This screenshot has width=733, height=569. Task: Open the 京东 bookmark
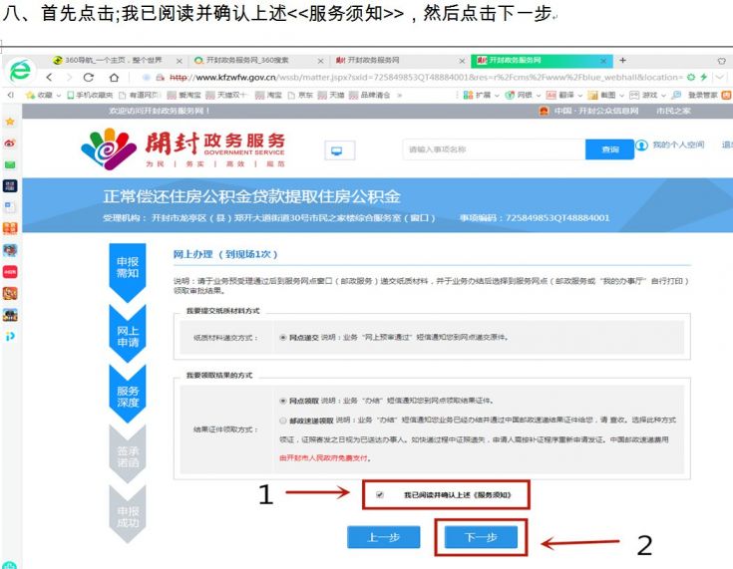coord(300,95)
